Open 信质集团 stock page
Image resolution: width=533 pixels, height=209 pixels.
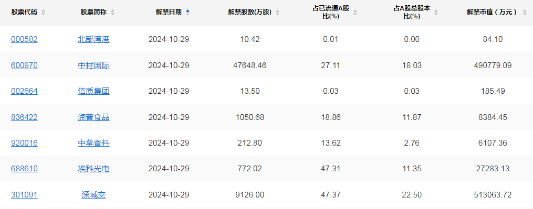(93, 91)
